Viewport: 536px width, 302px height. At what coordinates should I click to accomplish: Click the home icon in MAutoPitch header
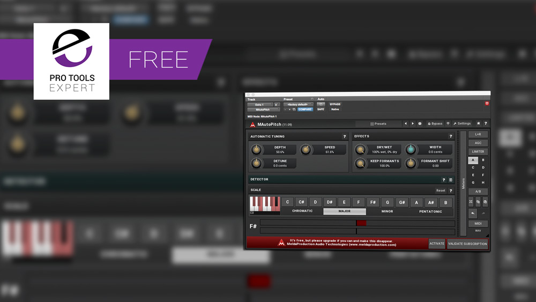[x=478, y=123]
